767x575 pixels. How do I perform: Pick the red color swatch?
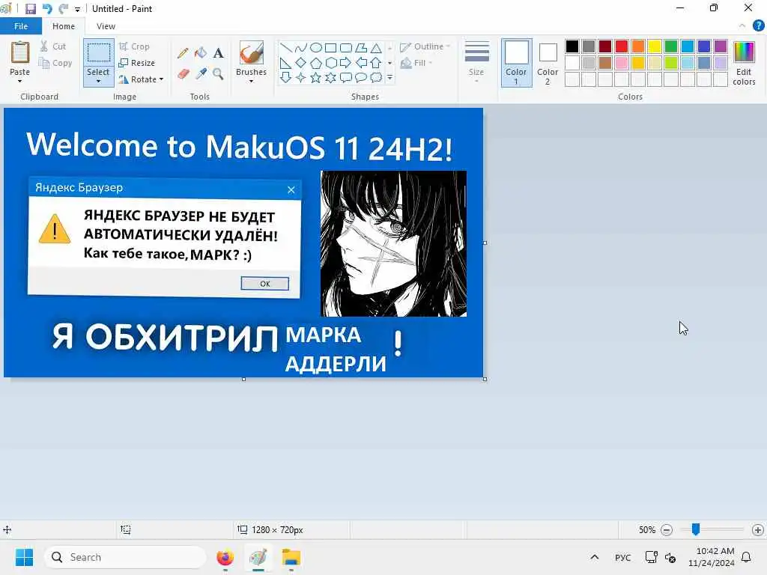click(621, 46)
